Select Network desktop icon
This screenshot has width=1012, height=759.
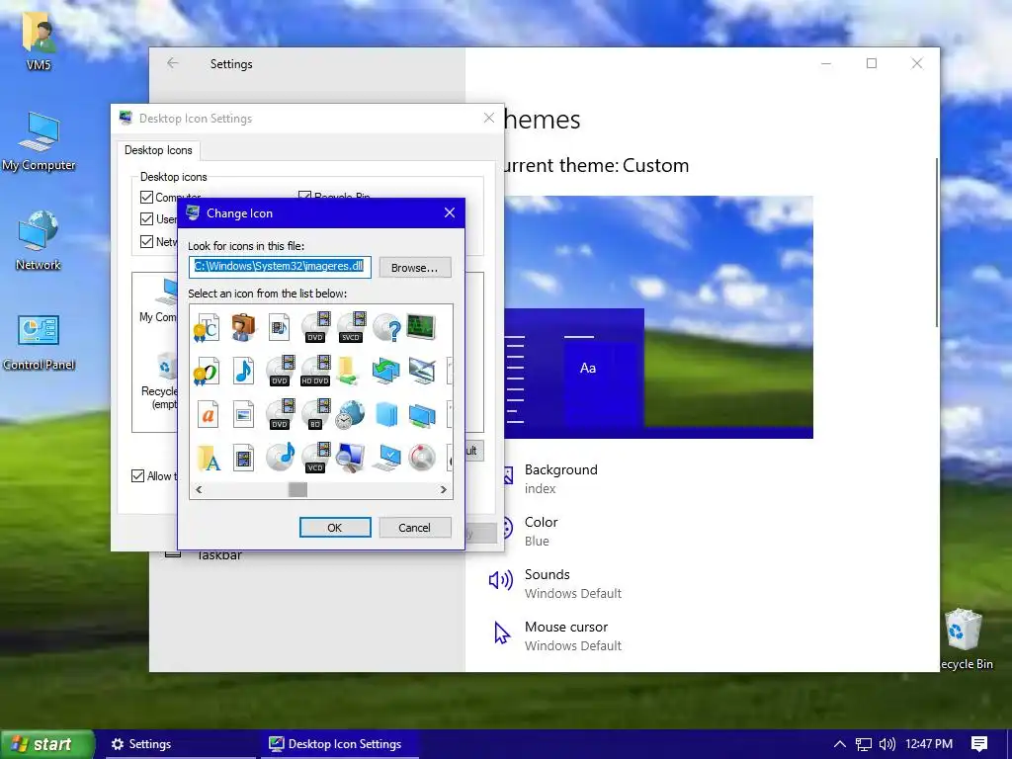(39, 240)
